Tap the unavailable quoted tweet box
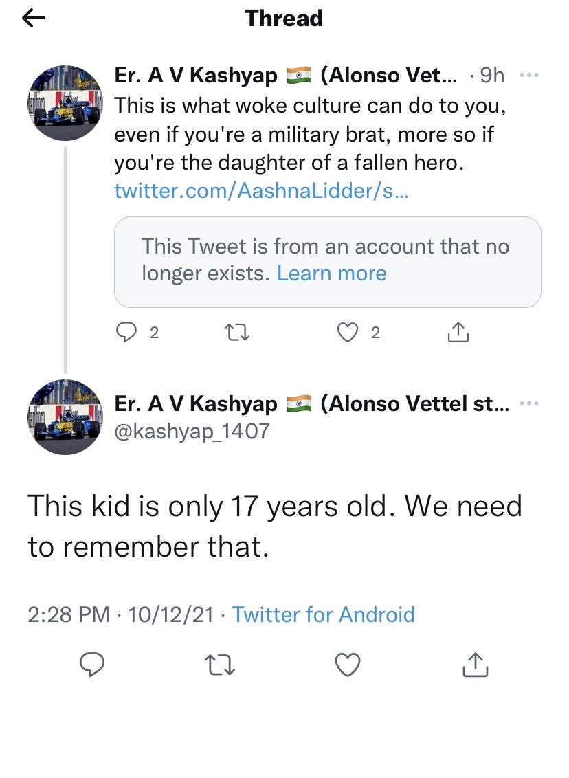This screenshot has width=569, height=778. tap(327, 261)
